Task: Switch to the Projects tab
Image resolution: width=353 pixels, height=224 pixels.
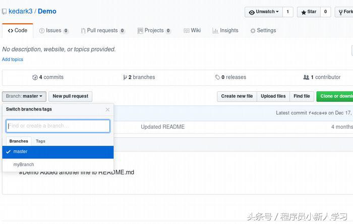Action: (154, 30)
